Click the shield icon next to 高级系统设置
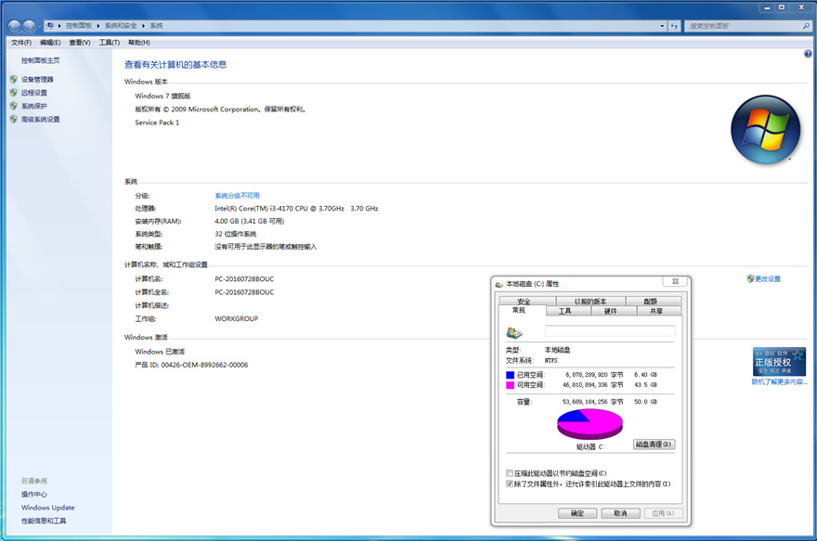Image resolution: width=817 pixels, height=541 pixels. click(14, 119)
